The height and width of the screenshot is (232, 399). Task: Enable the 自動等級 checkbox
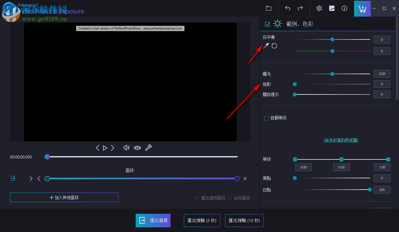(x=266, y=118)
